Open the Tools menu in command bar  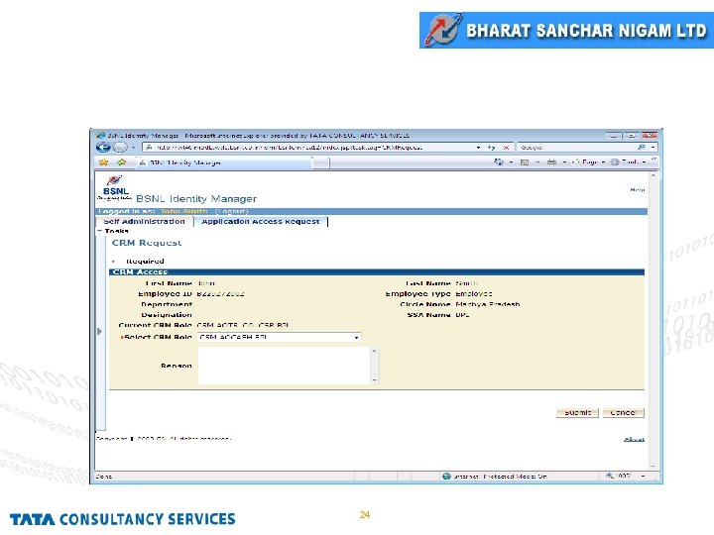(x=628, y=161)
